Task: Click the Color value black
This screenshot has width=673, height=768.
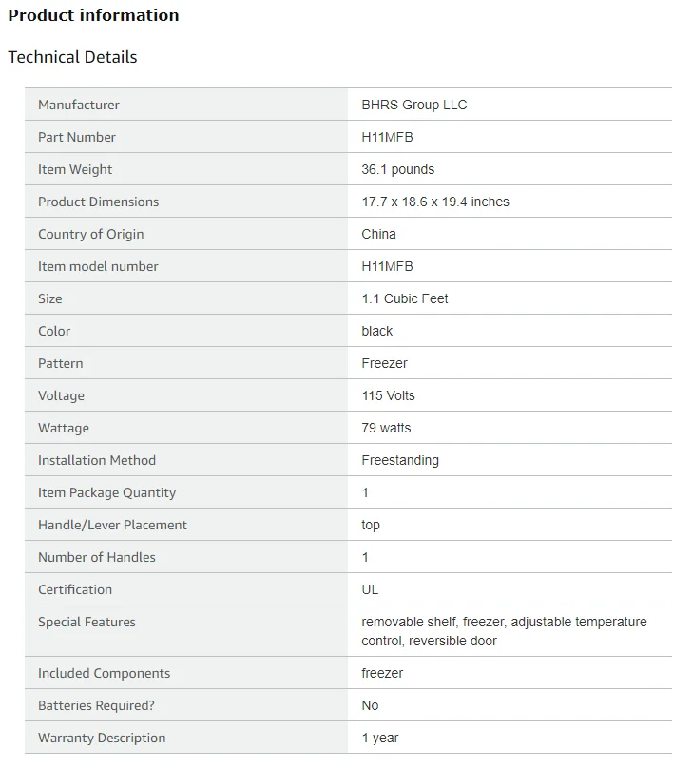Action: [377, 331]
